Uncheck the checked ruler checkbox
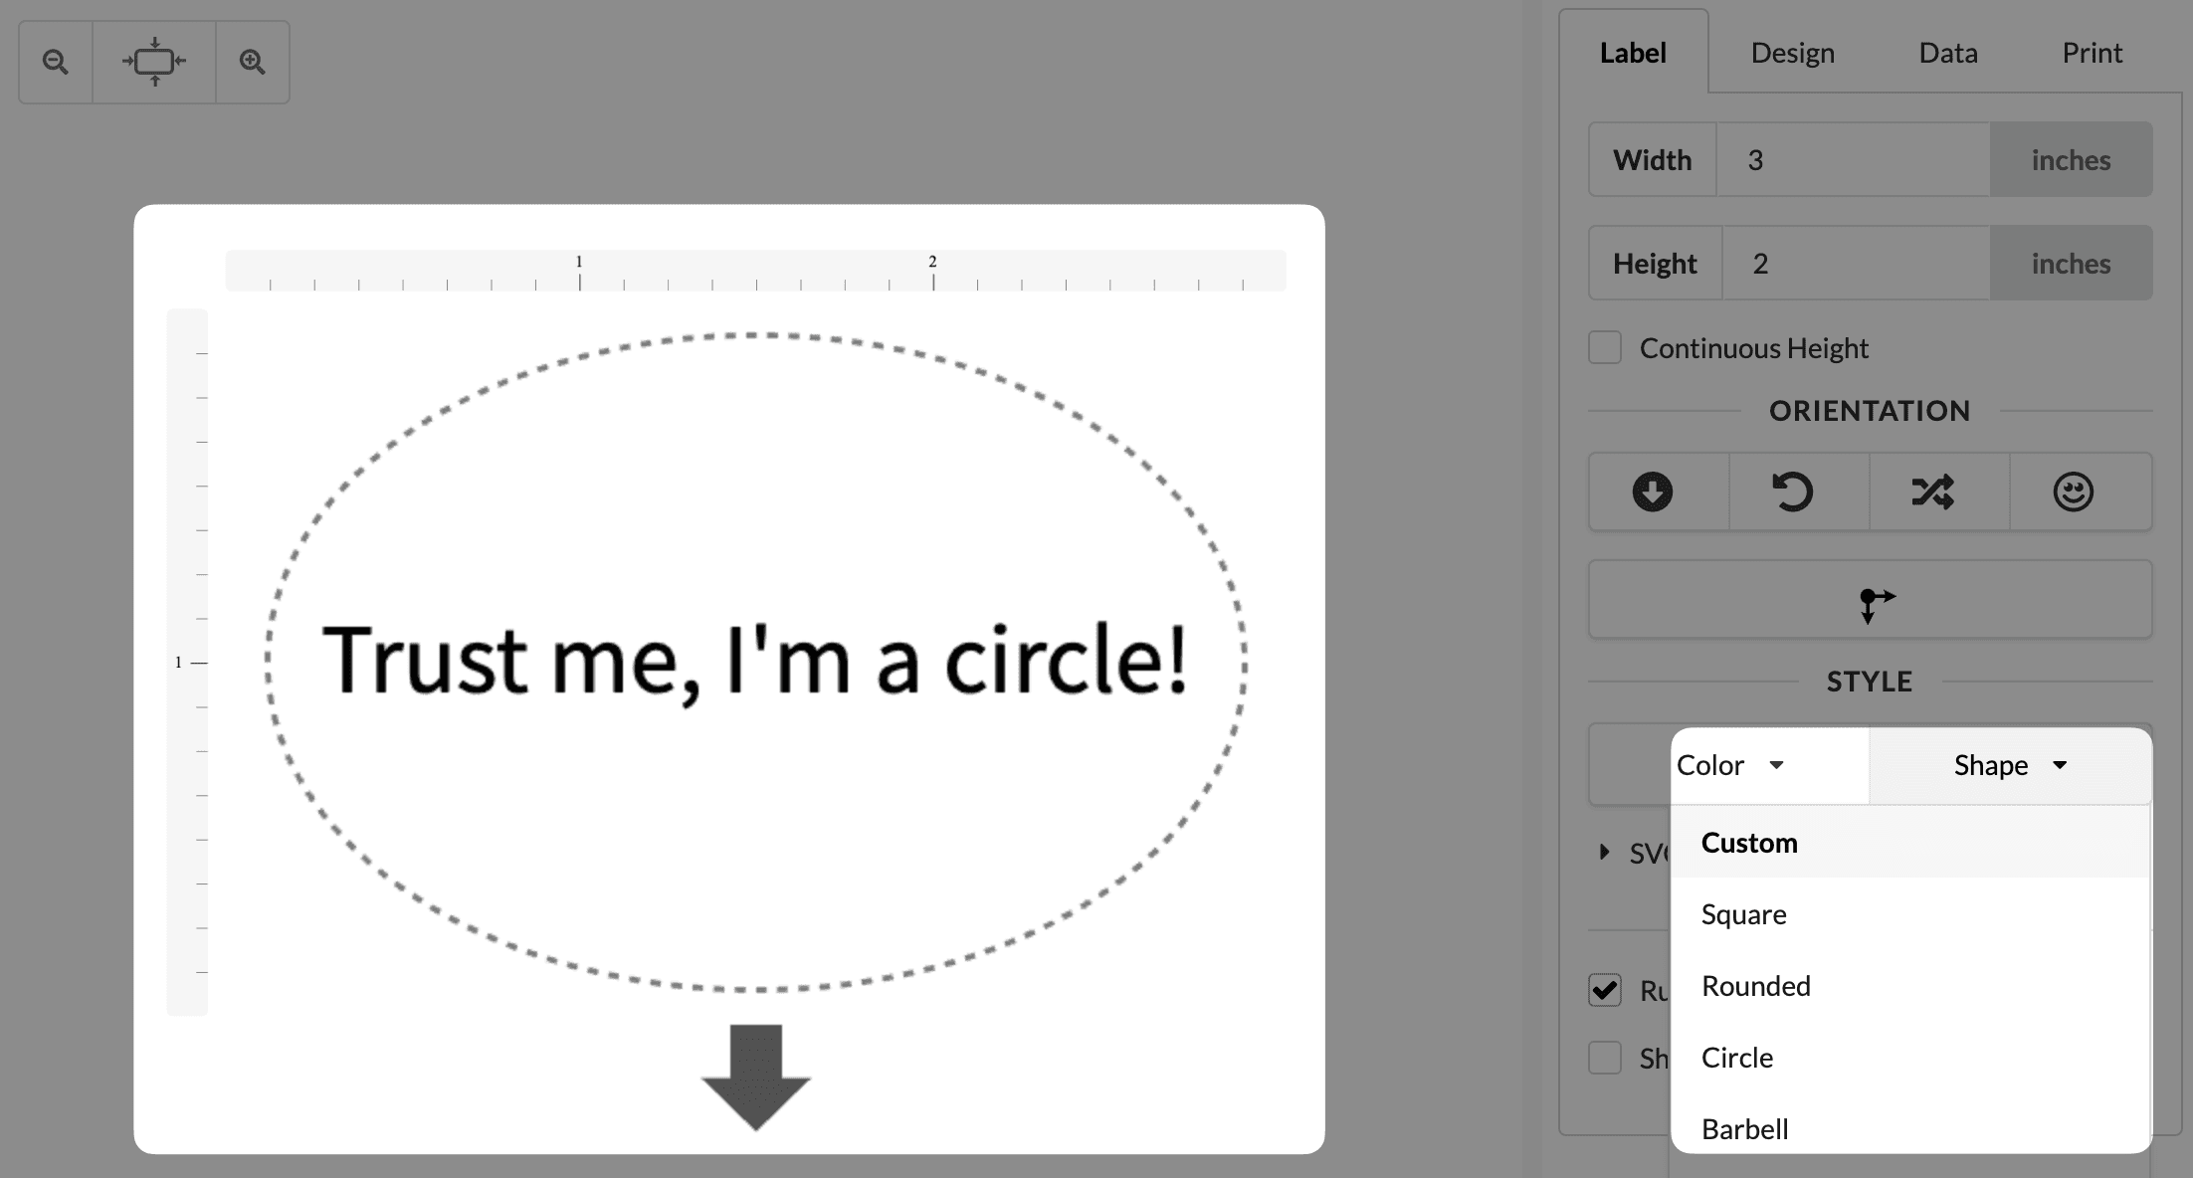The width and height of the screenshot is (2193, 1178). 1605,990
